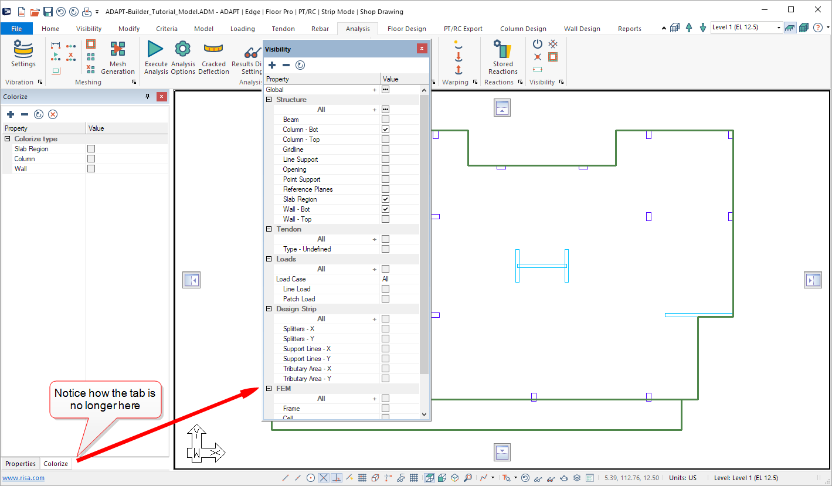Screen dimensions: 832x486
Task: Uncheck the Slab Region visibility checkbox
Action: coord(385,199)
